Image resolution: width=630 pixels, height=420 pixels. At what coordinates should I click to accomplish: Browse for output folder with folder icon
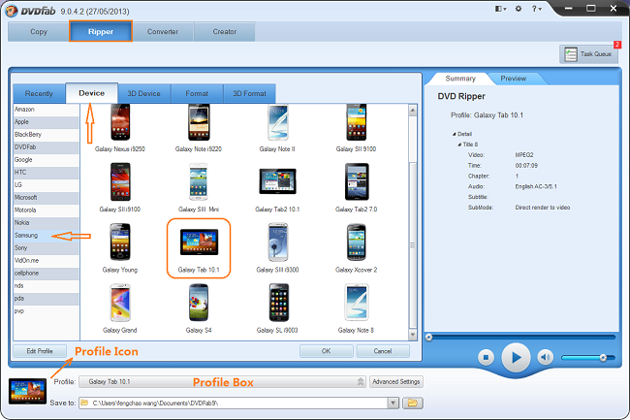pyautogui.click(x=413, y=403)
